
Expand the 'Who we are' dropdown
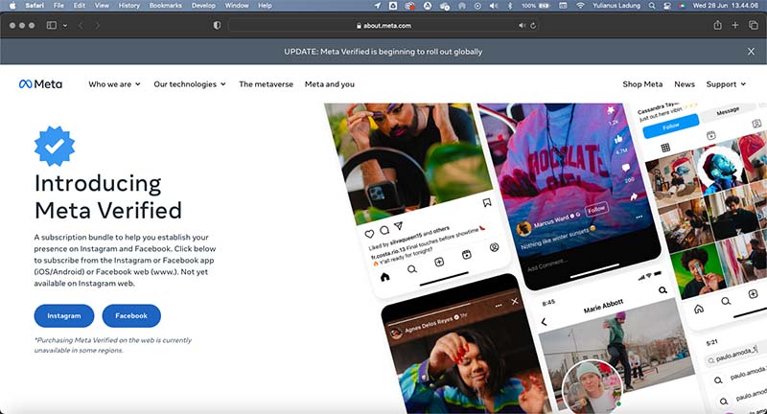tap(114, 84)
